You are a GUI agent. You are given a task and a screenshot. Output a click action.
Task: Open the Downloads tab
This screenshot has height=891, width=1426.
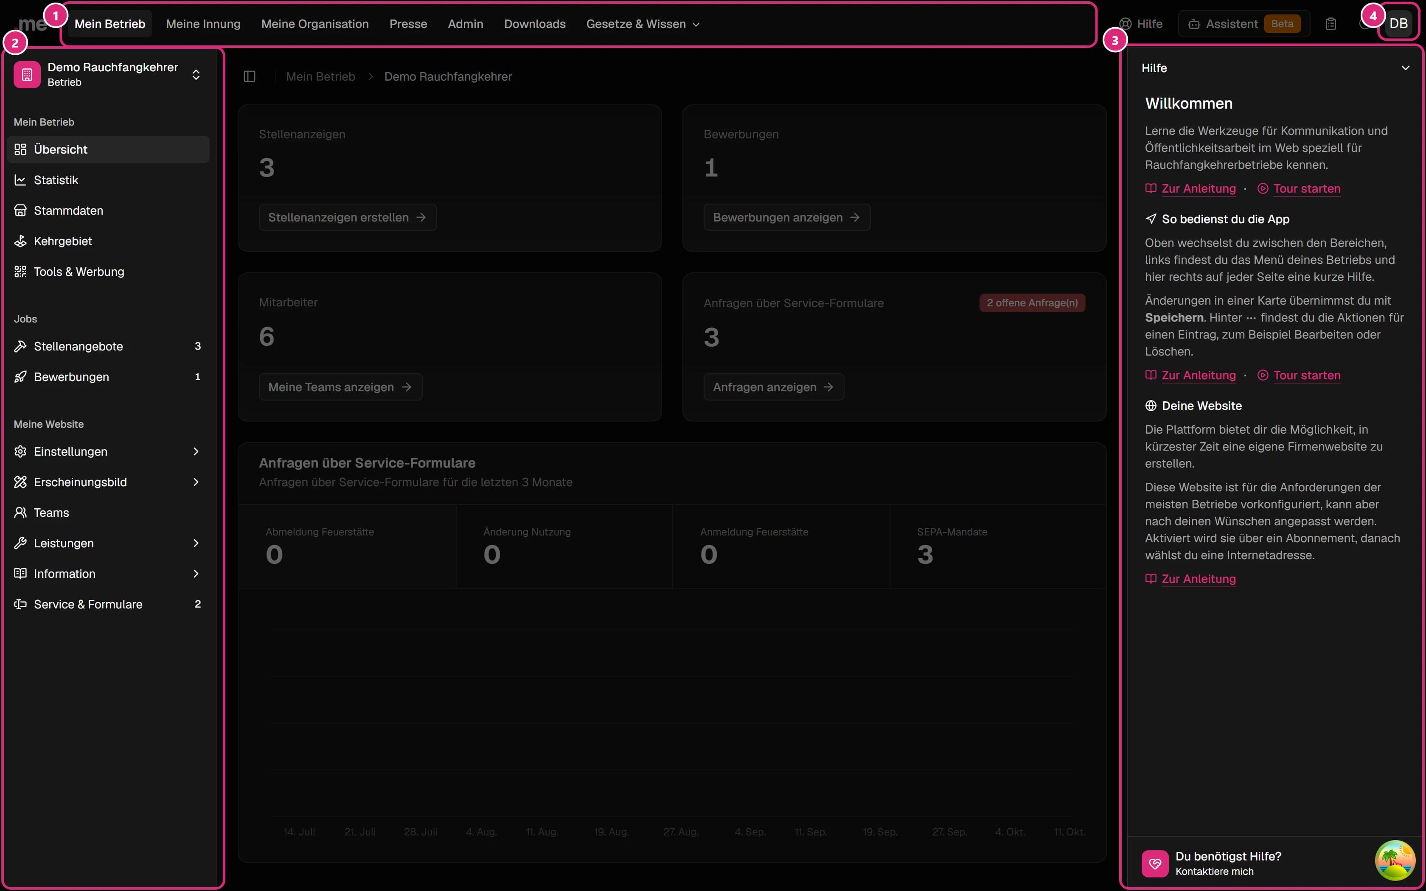coord(534,24)
